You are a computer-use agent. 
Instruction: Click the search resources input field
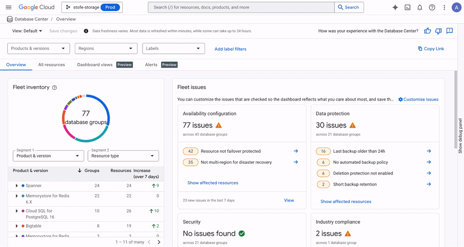click(x=241, y=7)
